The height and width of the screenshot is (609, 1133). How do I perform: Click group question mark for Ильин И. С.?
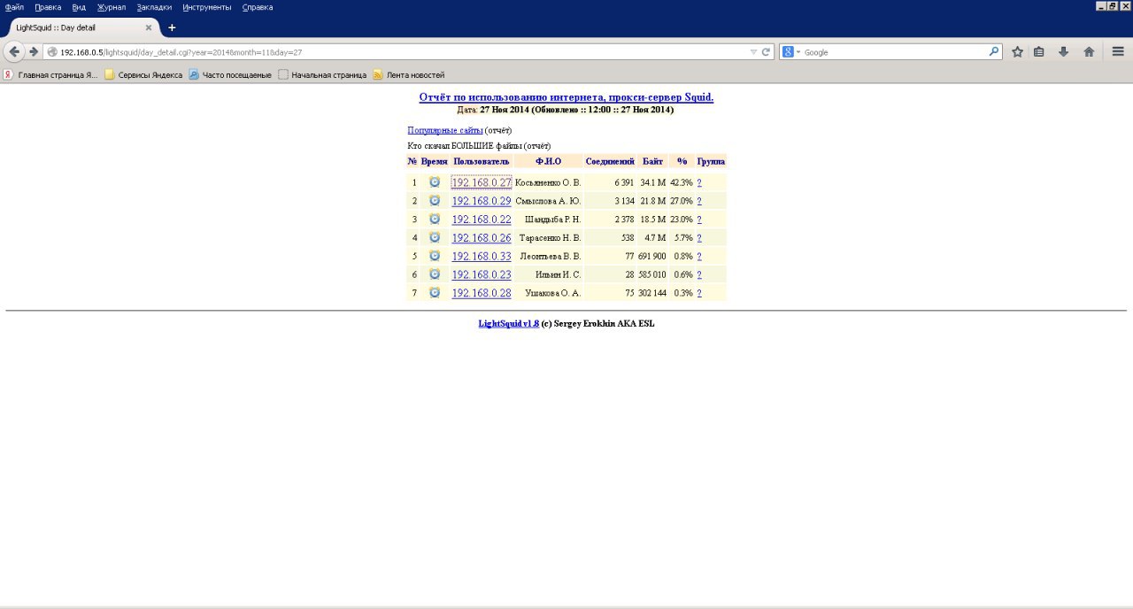pos(699,274)
